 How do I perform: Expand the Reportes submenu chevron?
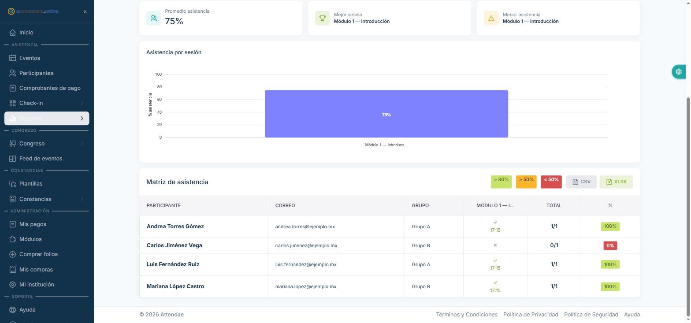point(82,118)
